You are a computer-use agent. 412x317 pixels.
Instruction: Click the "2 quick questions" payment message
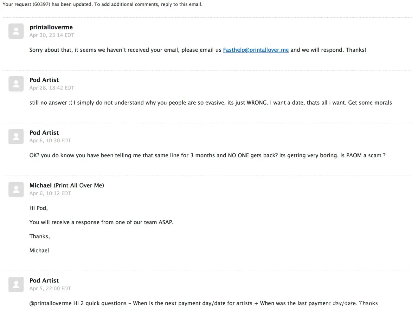[x=203, y=303]
